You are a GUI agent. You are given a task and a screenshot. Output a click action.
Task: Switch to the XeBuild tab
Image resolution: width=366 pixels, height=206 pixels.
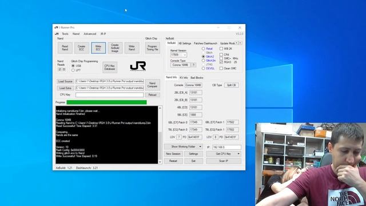coord(172,43)
